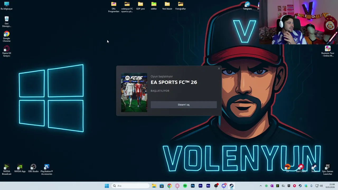Click the volume speaker tray icon
Viewport: 338px width, 190px height.
(321, 186)
